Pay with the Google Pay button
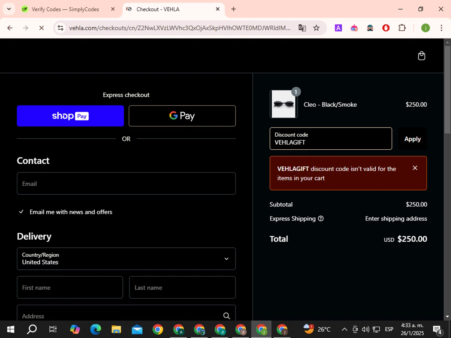Image resolution: width=451 pixels, height=338 pixels. pos(182,116)
